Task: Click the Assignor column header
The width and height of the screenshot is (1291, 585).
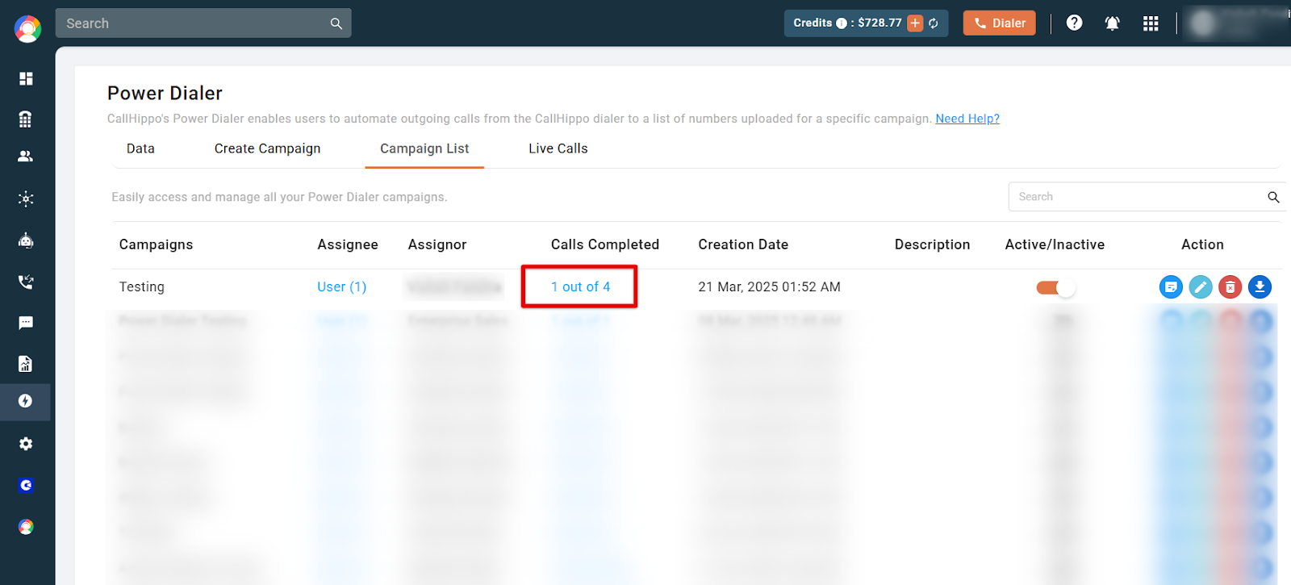Action: coord(437,244)
